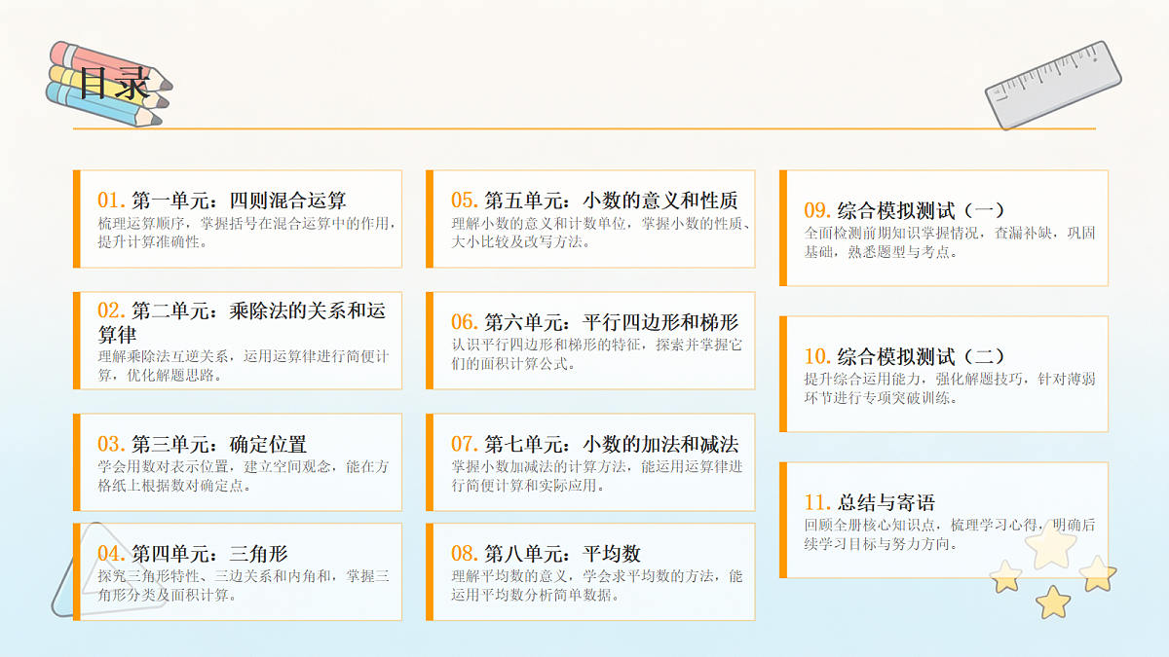Select description starting 学会用数对表示位置
The width and height of the screenshot is (1169, 657).
[244, 476]
